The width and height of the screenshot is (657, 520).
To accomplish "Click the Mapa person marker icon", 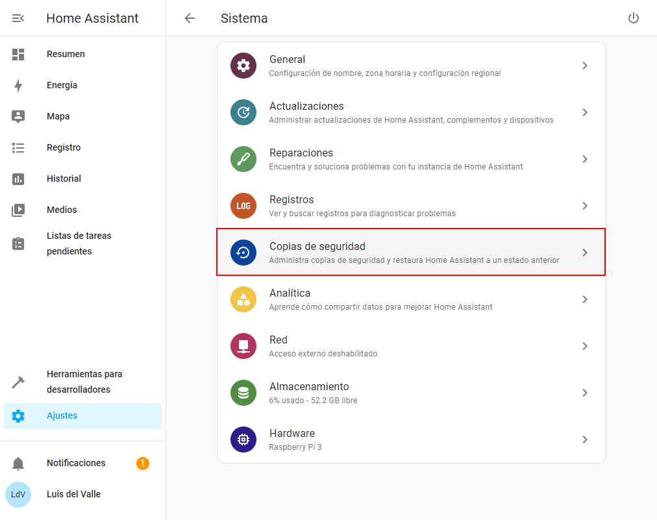I will (x=18, y=116).
